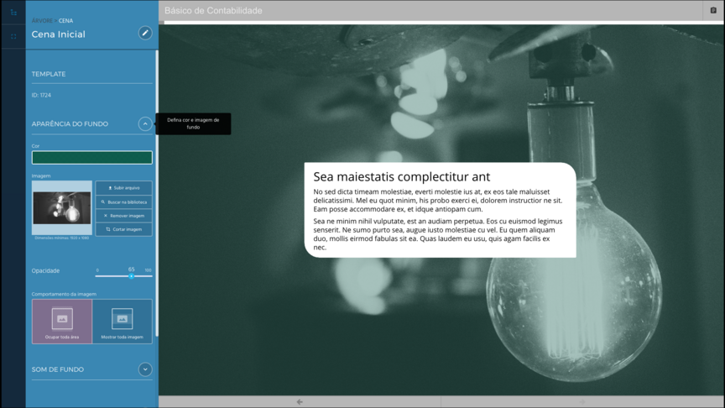Click the fullscreen frame icon in sidebar
Viewport: 725px width, 408px height.
[13, 36]
